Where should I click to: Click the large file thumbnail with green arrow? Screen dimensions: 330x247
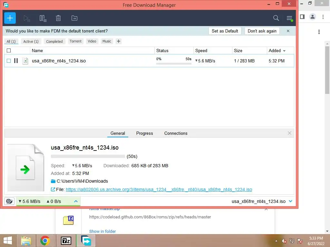(26, 168)
